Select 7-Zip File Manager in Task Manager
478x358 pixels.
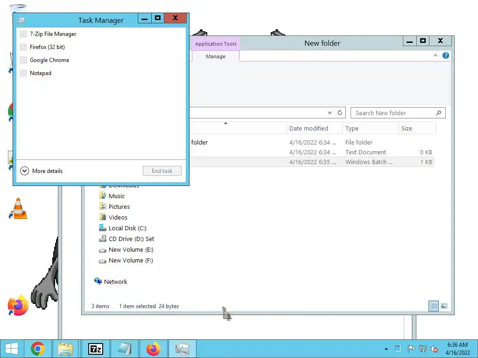(101, 34)
